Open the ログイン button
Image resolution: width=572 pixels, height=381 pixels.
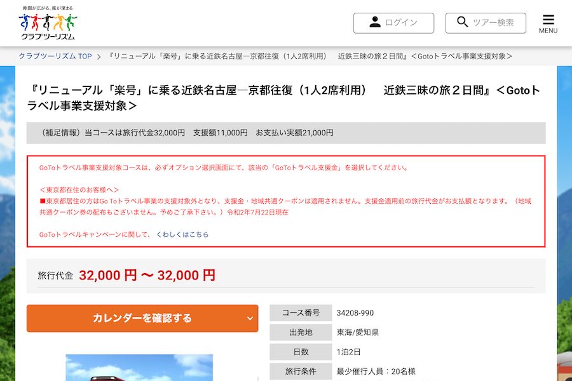tap(393, 23)
